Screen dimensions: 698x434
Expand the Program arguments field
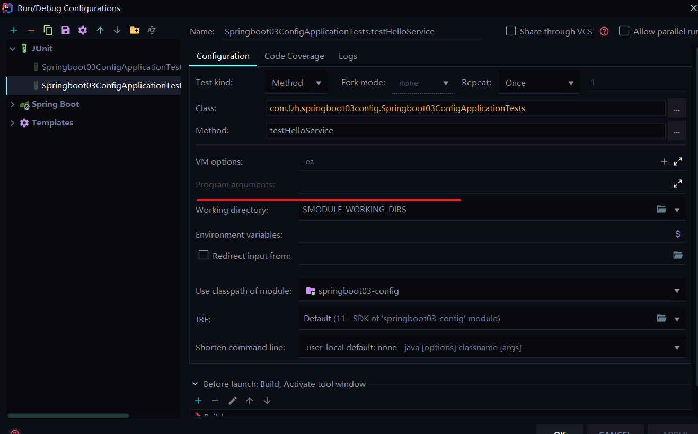click(x=678, y=184)
